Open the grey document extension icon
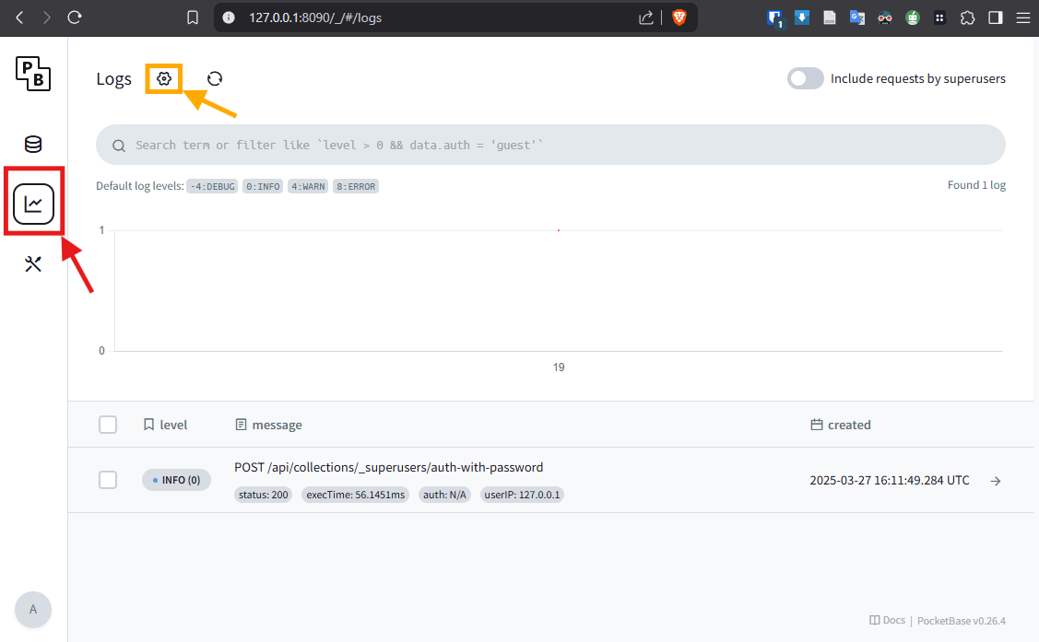This screenshot has height=642, width=1039. tap(829, 18)
